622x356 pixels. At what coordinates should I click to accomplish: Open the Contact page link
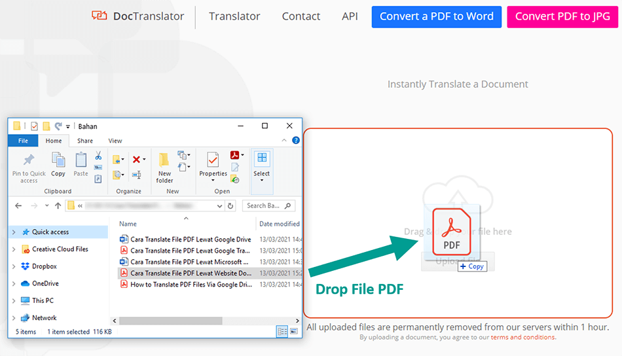(301, 16)
